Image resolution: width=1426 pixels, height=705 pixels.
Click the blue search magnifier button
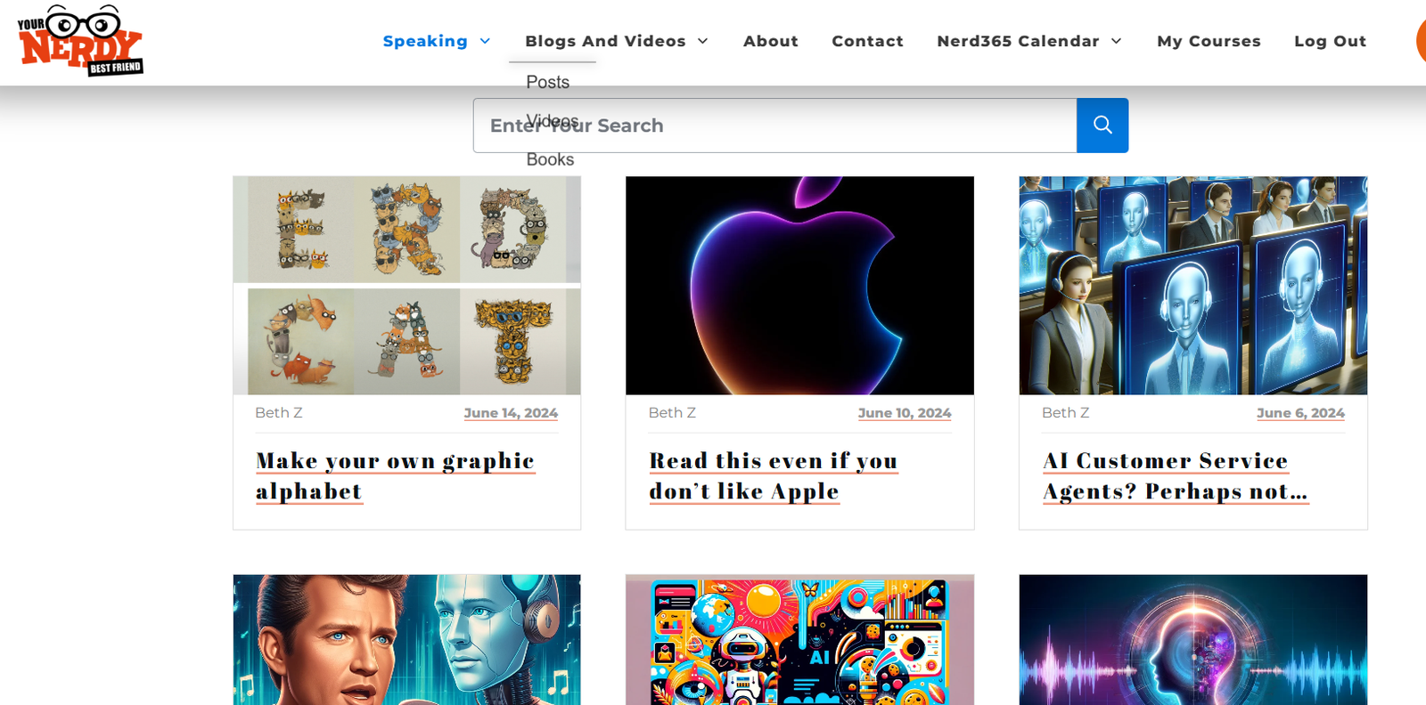(1102, 126)
